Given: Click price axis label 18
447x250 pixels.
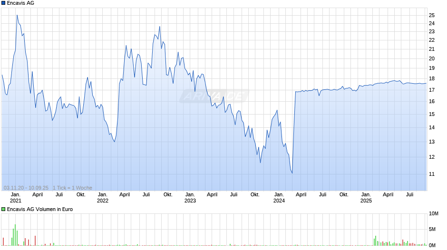Looking at the screenshot, I should click(x=432, y=79).
